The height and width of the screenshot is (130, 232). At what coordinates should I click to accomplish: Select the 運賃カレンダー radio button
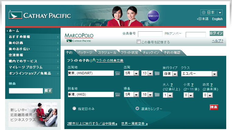point(137,108)
